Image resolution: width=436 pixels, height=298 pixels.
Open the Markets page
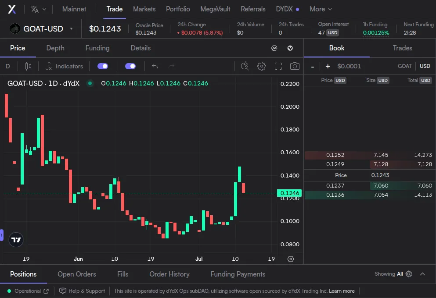[144, 9]
